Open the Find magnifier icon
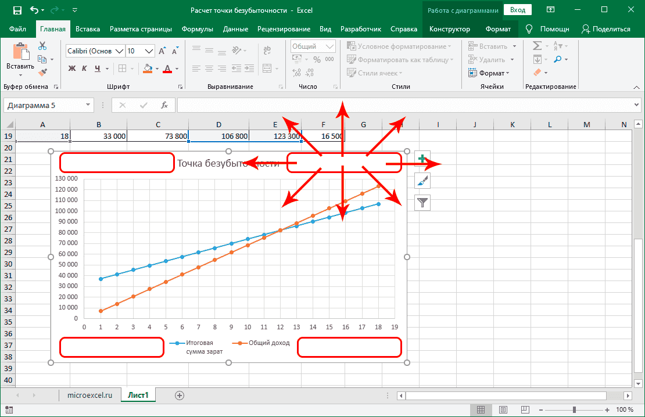The height and width of the screenshot is (417, 645). 558,59
